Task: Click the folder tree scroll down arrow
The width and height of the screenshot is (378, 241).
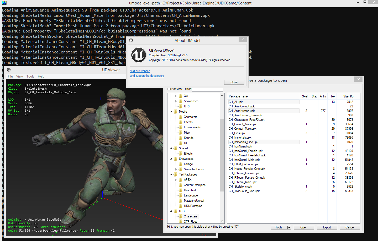Action: coord(222,221)
